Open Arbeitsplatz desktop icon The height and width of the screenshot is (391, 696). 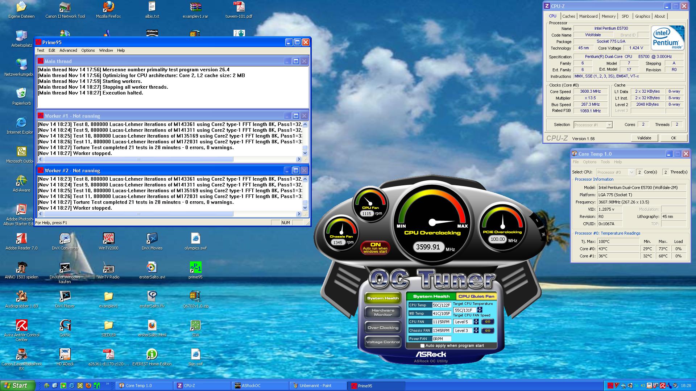(x=21, y=38)
